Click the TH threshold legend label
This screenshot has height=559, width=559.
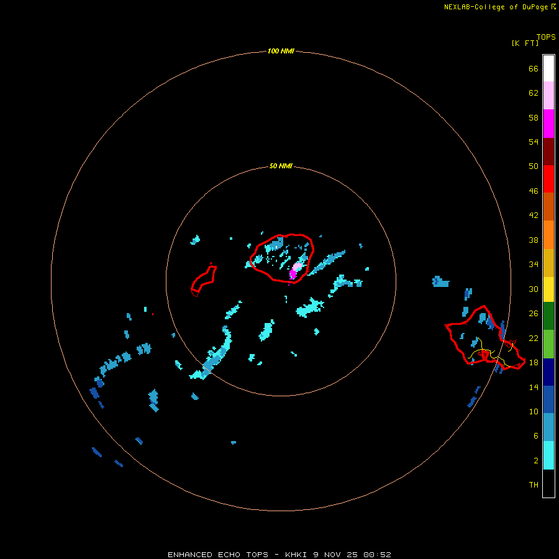[x=534, y=484]
